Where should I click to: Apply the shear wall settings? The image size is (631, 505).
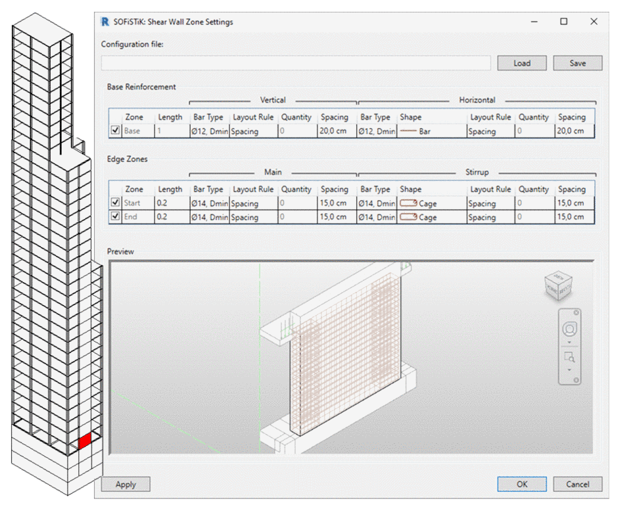tap(126, 484)
